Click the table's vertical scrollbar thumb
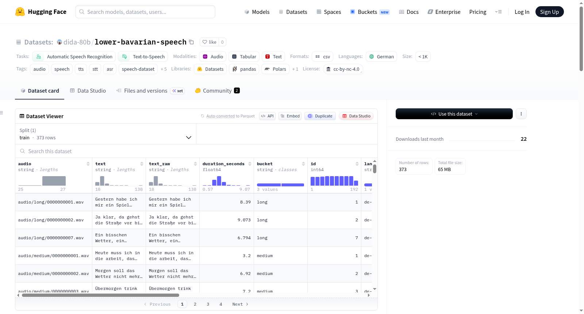 [x=375, y=169]
